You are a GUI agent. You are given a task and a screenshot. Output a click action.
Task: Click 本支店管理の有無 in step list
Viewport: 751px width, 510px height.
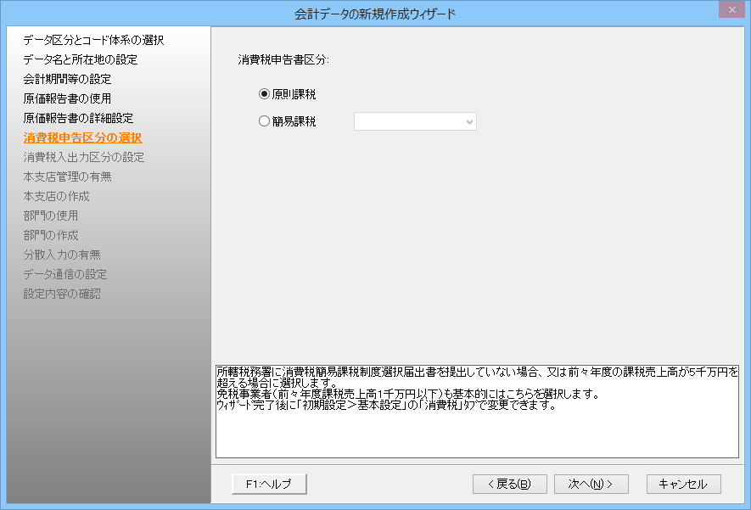click(67, 177)
